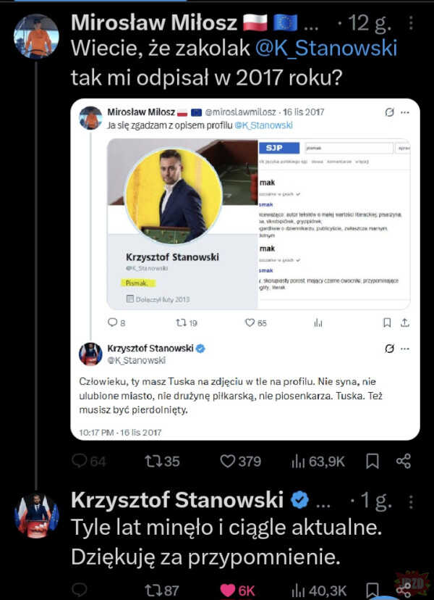This screenshot has width=434, height=600.
Task: Unlike the reply with 6K likes
Action: click(x=229, y=590)
